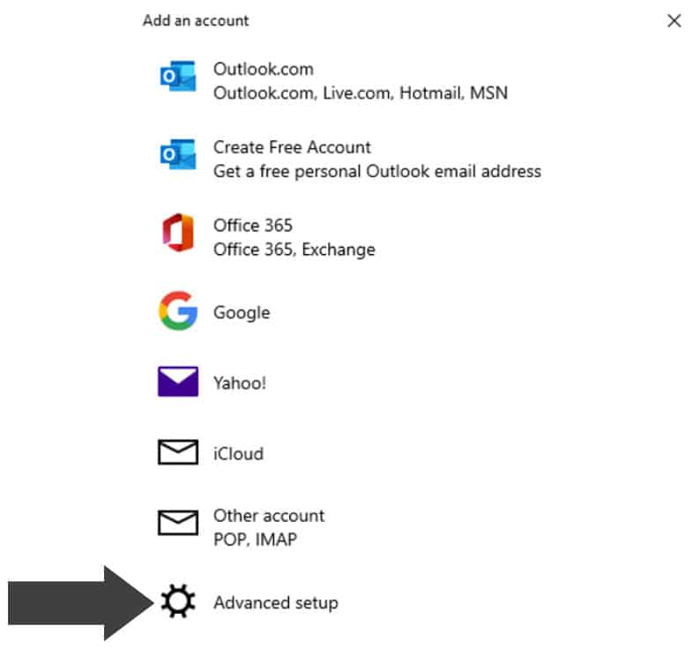Choose the Yahoo! text label
Screen dimensions: 693x649
click(x=239, y=383)
